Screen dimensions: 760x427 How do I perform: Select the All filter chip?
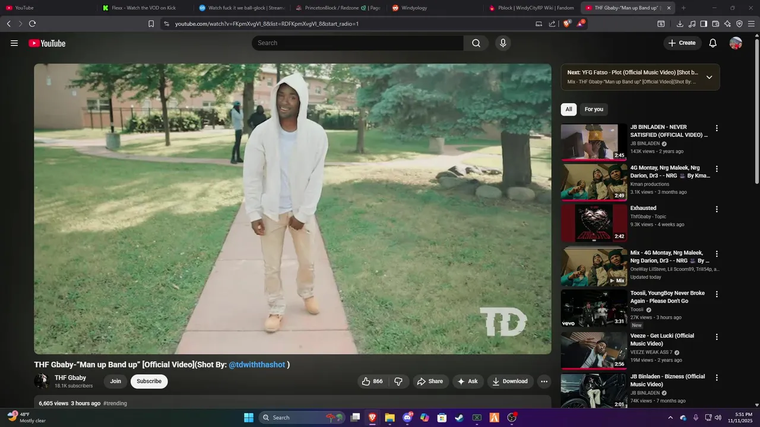(569, 109)
